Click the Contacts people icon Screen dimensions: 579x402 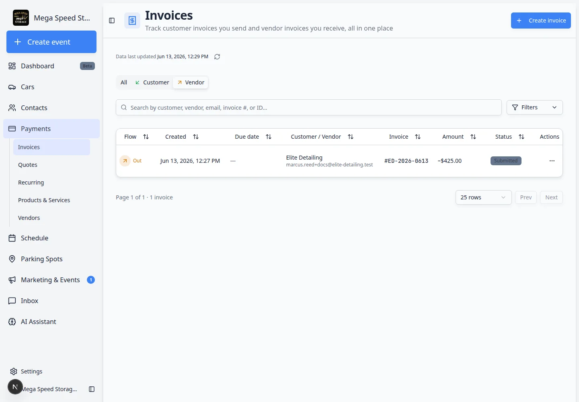[x=12, y=108]
